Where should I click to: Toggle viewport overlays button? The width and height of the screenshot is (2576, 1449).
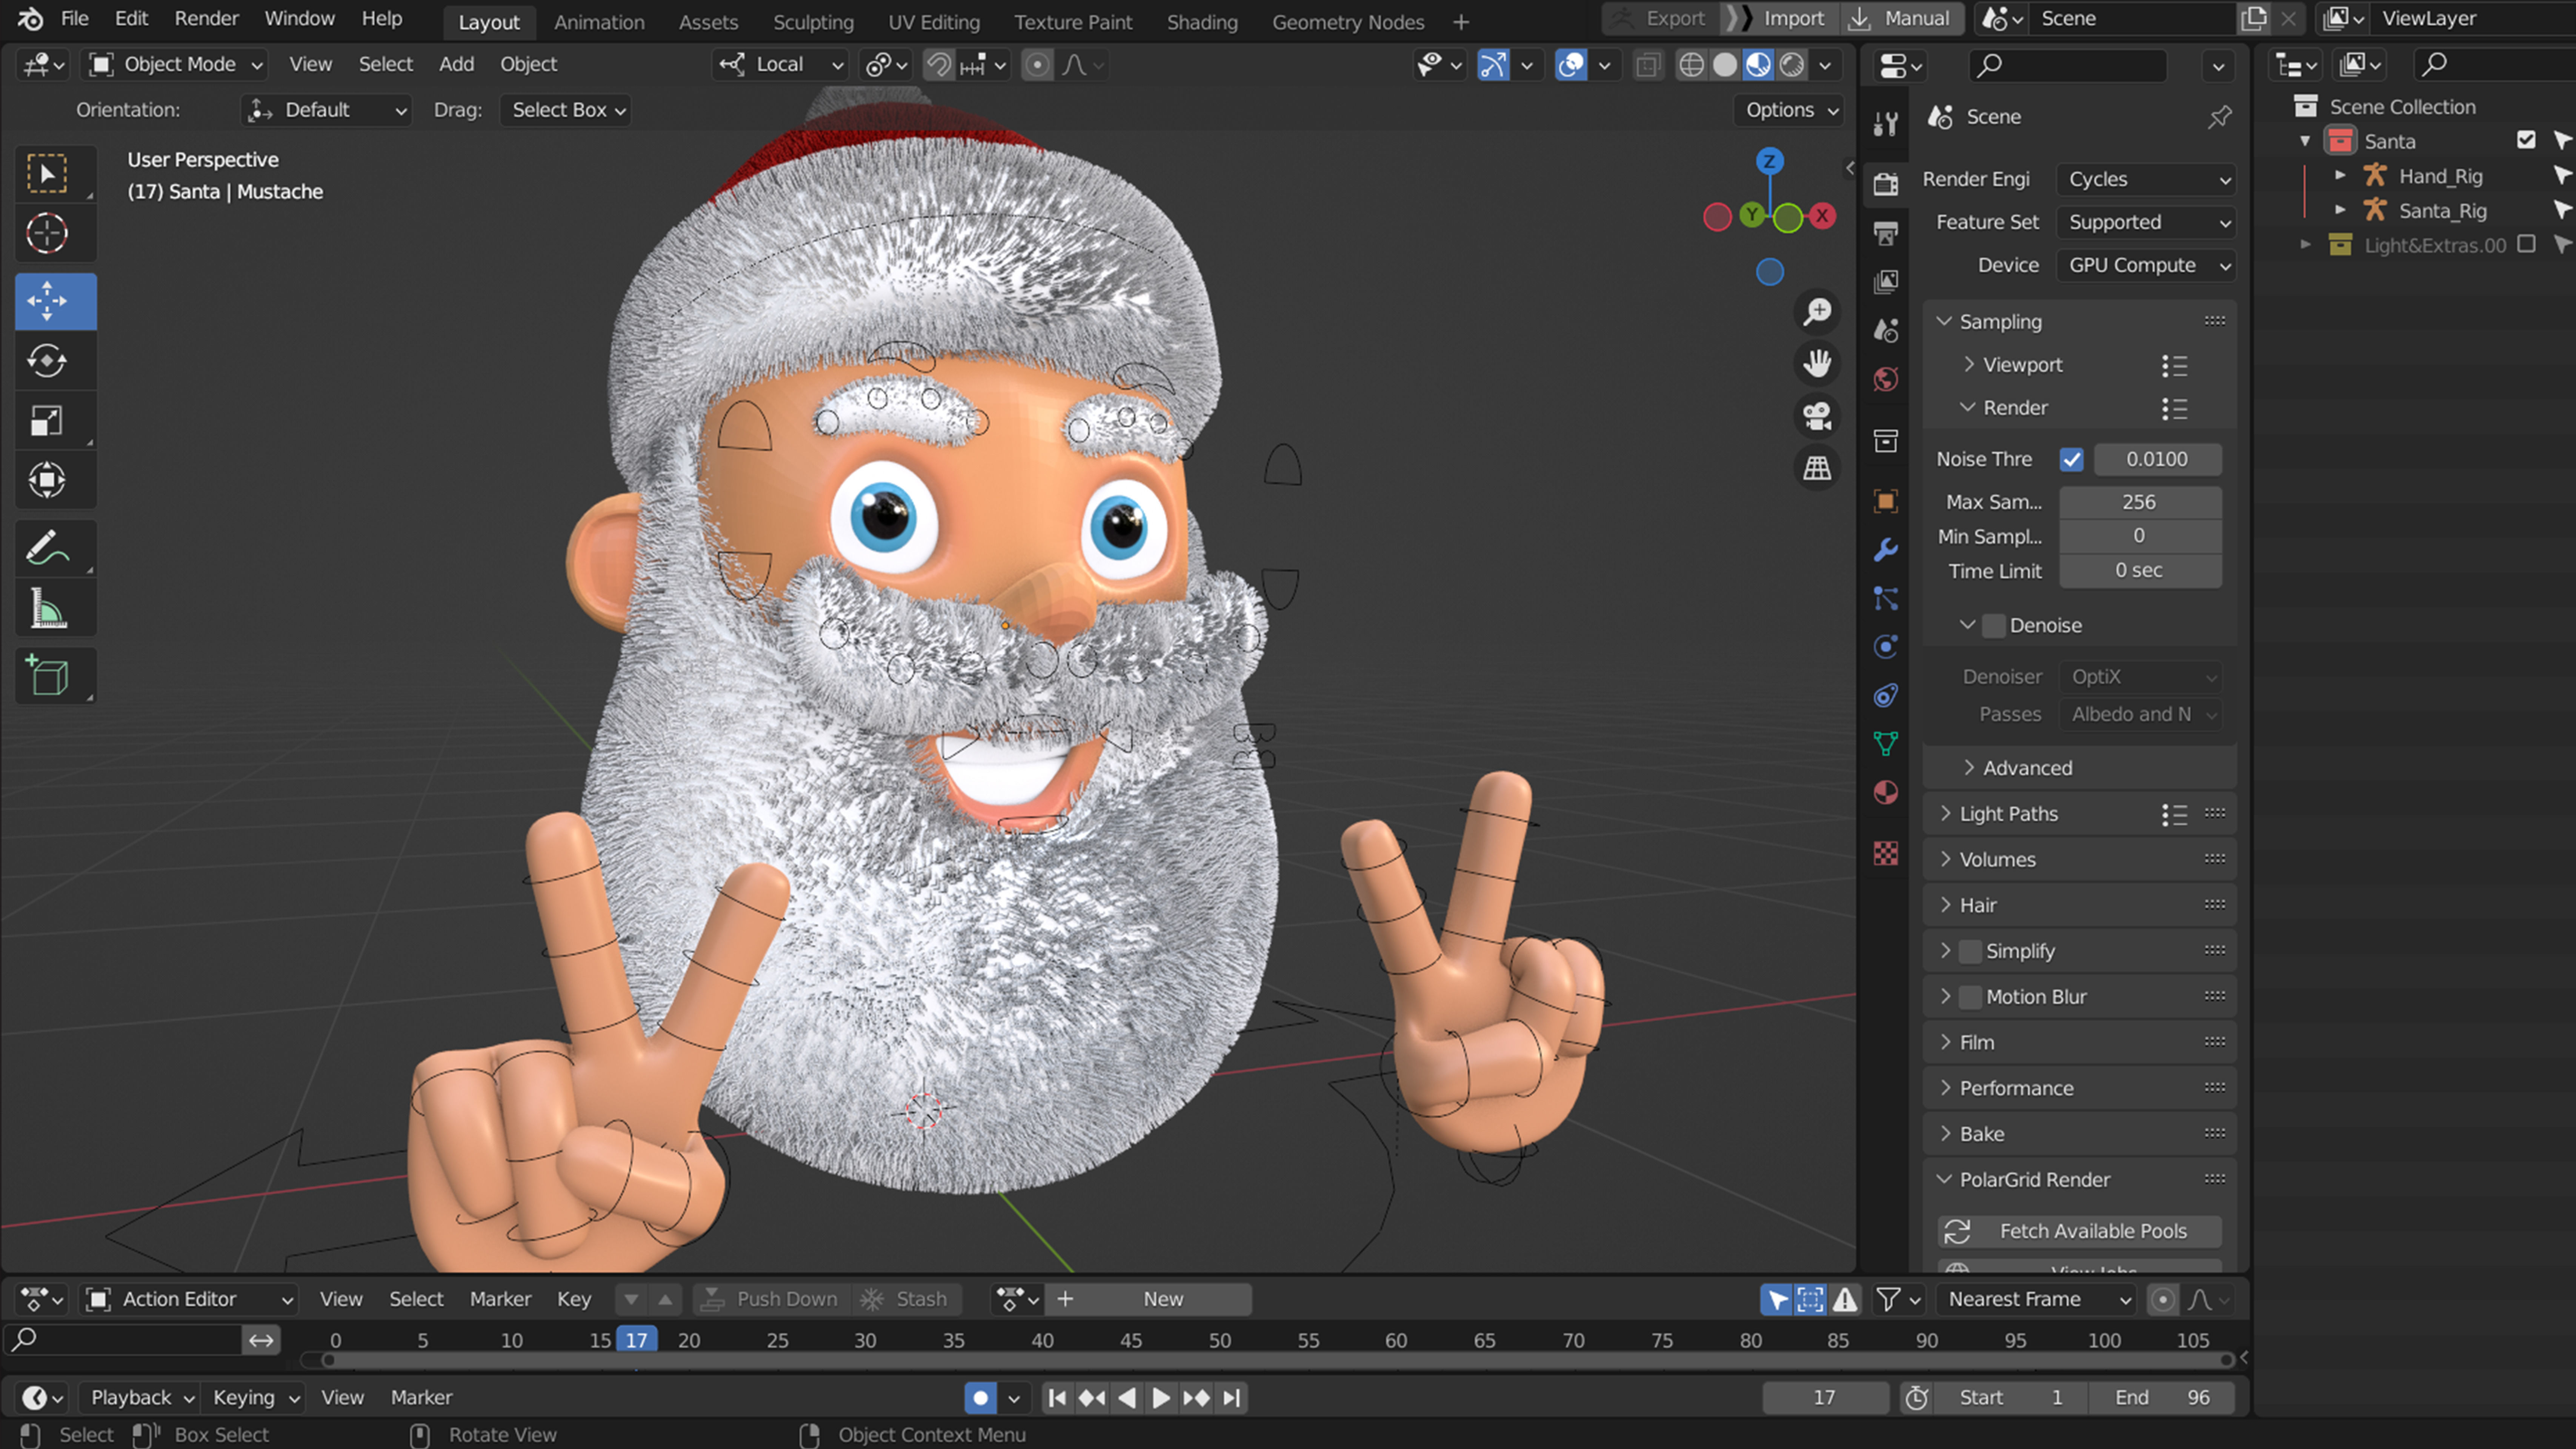pos(1571,65)
